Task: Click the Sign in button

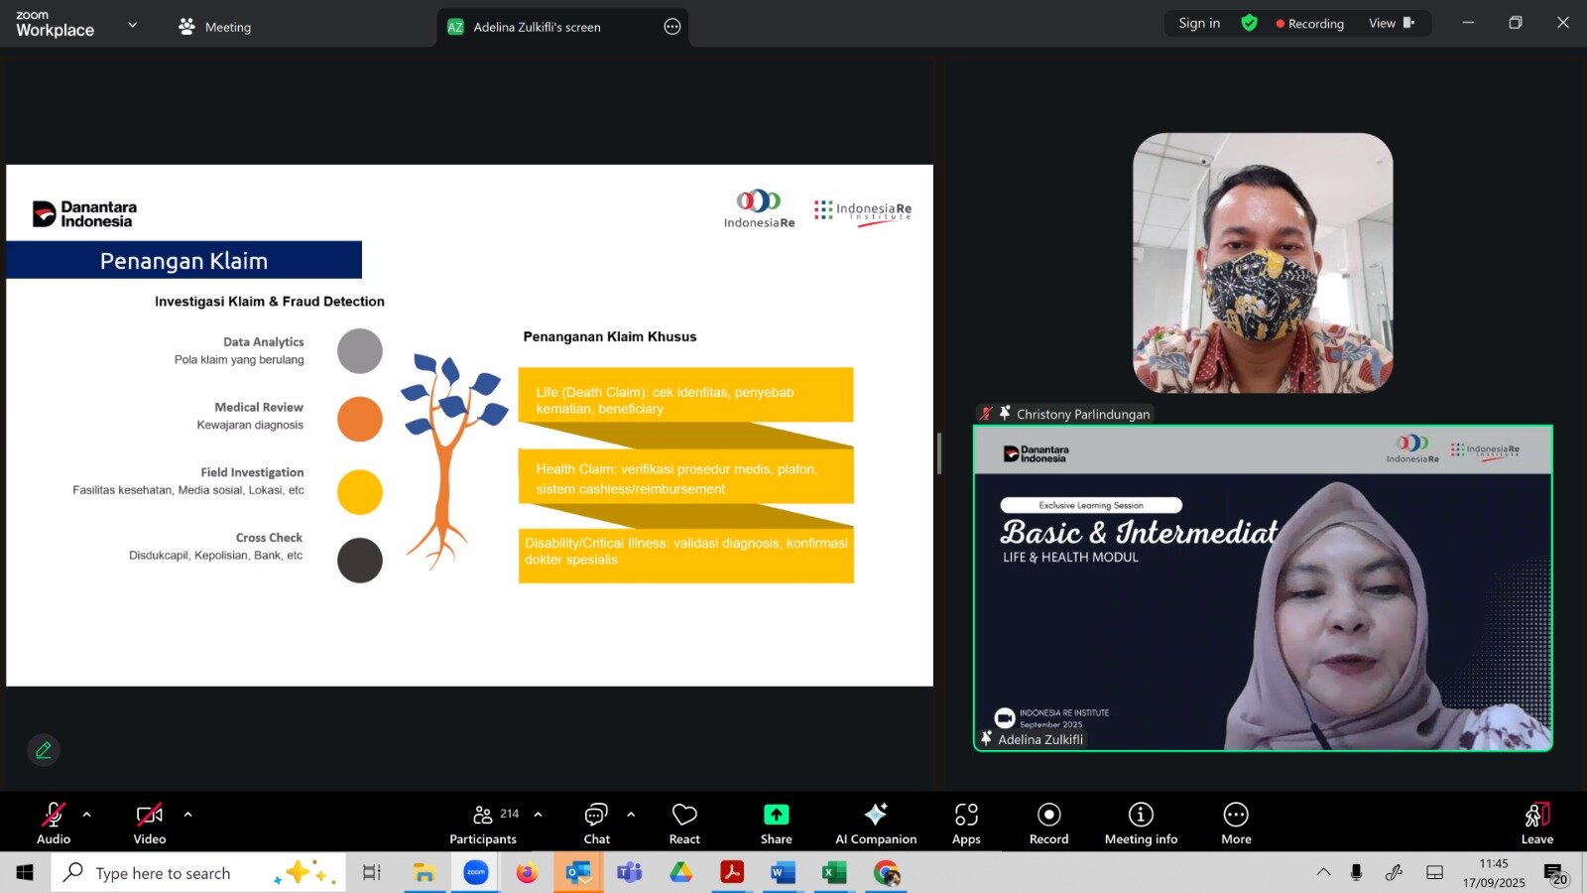Action: (x=1199, y=23)
